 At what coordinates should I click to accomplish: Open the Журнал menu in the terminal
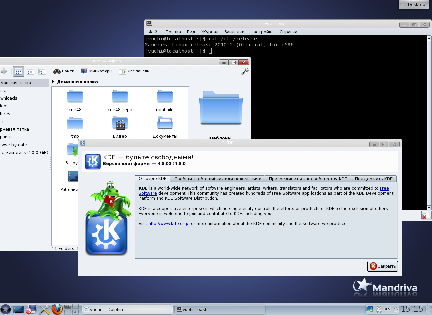210,32
